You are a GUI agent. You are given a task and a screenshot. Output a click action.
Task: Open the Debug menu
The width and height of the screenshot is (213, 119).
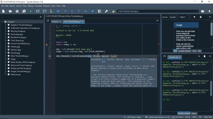30,6
